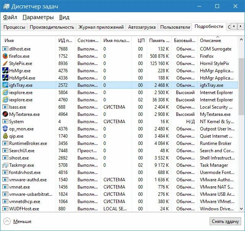Click the RuntimeBroker.exe process icon
245x231 pixels.
[x=5, y=143]
